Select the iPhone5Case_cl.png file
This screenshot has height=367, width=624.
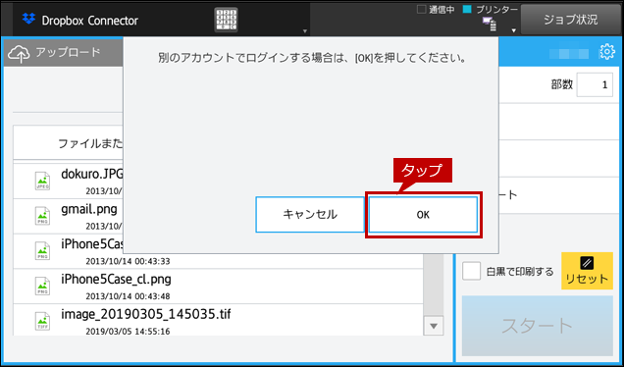(218, 287)
